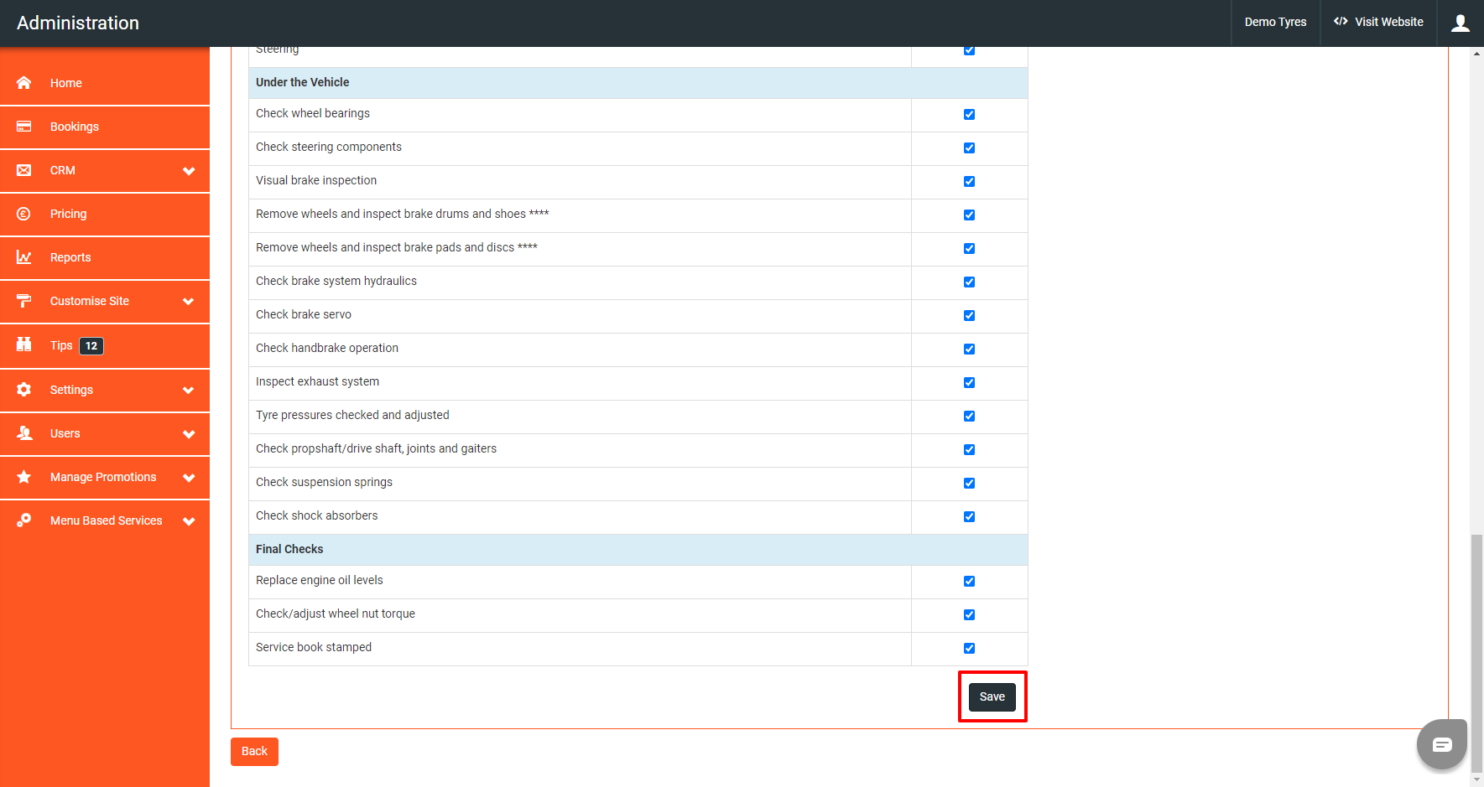This screenshot has height=787, width=1484.
Task: Click the Settings gear icon
Action: (23, 390)
